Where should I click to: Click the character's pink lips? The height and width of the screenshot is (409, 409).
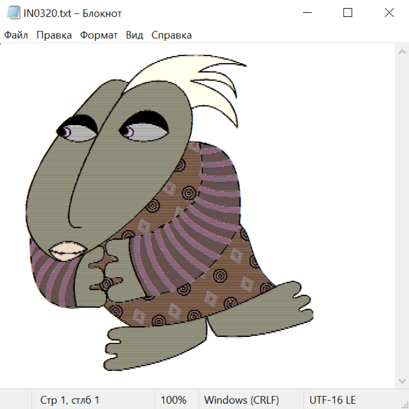pyautogui.click(x=67, y=250)
